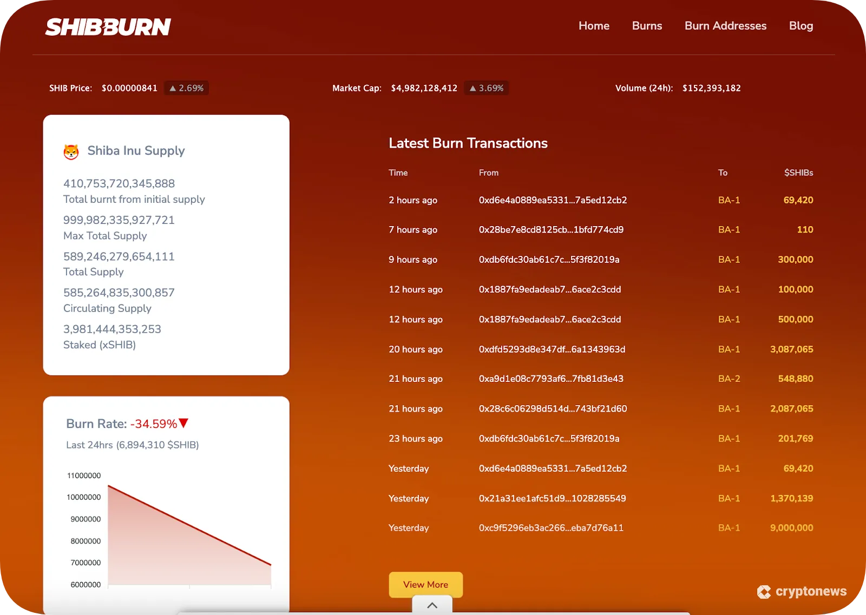
Task: Open the Home menu item
Action: pyautogui.click(x=594, y=25)
